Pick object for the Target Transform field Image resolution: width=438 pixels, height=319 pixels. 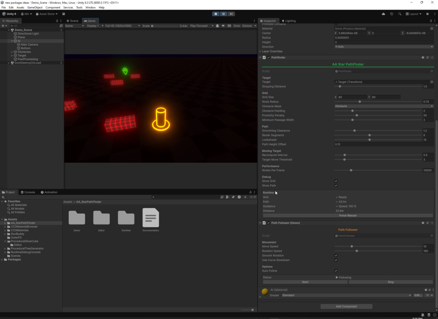click(x=432, y=82)
